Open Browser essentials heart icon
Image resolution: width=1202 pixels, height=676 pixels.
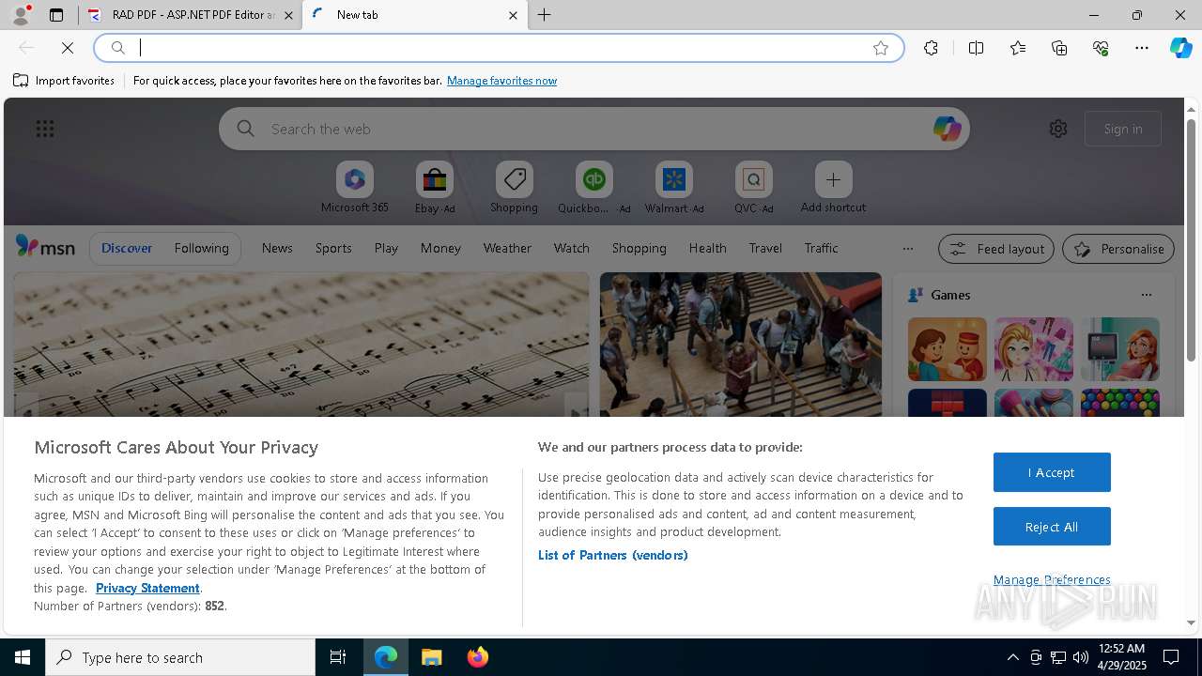1101,48
